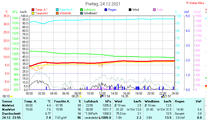Click the 'MaxWert' row label
Screen dimensions: 207x120
coord(8,110)
